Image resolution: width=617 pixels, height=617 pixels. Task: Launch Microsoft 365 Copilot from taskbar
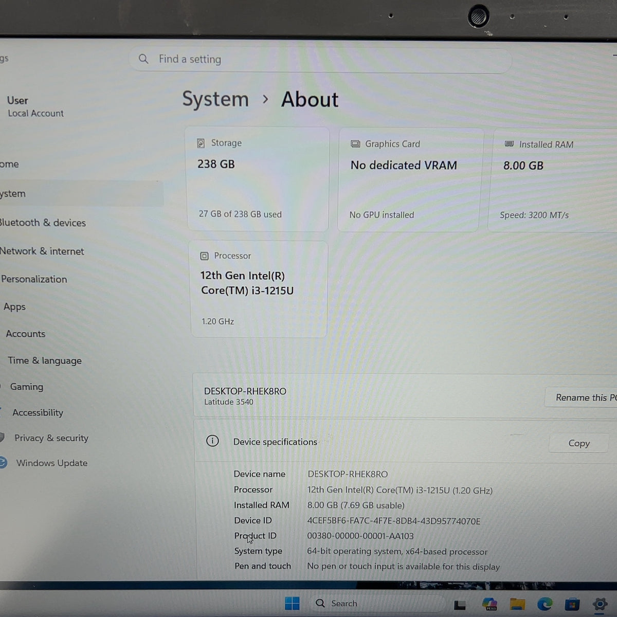tap(489, 604)
